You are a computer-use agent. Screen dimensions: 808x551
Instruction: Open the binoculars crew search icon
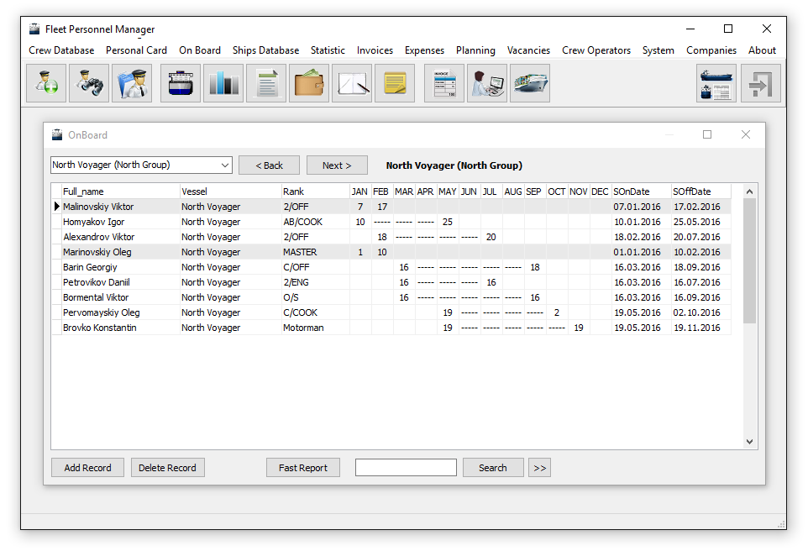[x=89, y=83]
